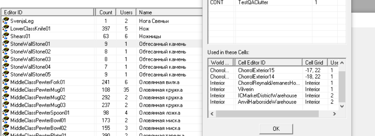
Task: Click the MiddleClassPewterMug01 item icon
Action: (x=5, y=90)
